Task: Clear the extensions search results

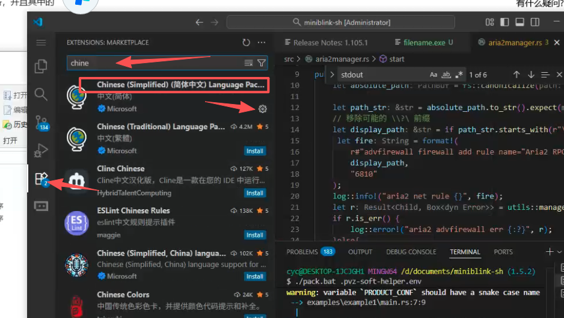Action: tap(248, 63)
